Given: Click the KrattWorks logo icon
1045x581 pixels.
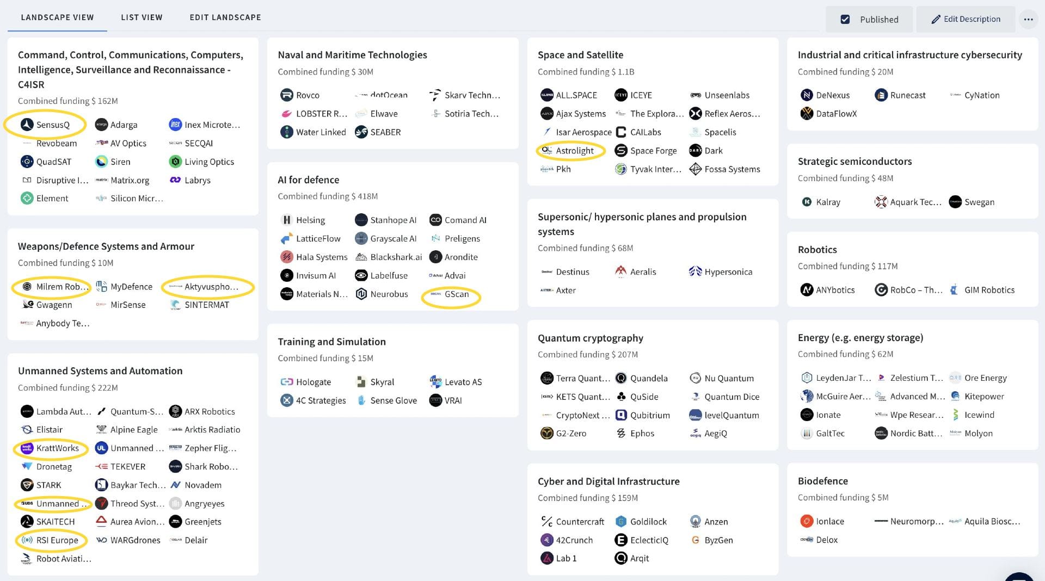Looking at the screenshot, I should click(x=27, y=448).
